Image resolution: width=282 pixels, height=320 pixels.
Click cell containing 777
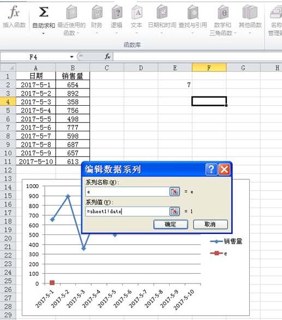click(x=73, y=128)
